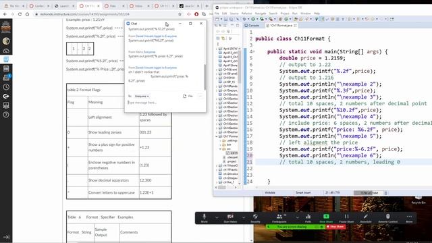The image size is (432, 243).
Task: Bookmark this page with the star icon
Action: (x=180, y=14)
